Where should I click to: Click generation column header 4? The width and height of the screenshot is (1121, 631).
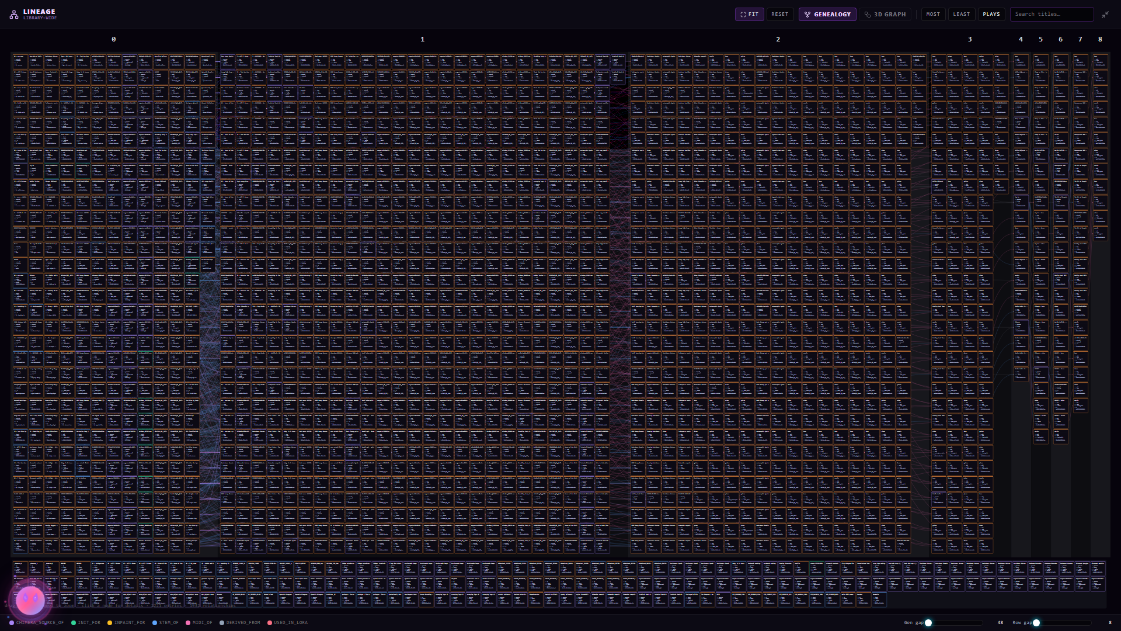(1021, 39)
